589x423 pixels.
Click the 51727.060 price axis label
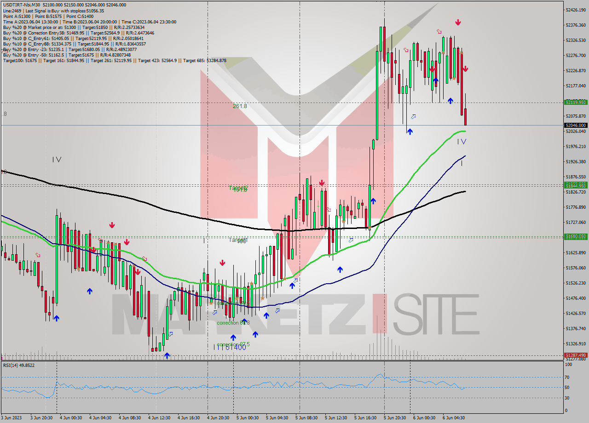pyautogui.click(x=575, y=222)
